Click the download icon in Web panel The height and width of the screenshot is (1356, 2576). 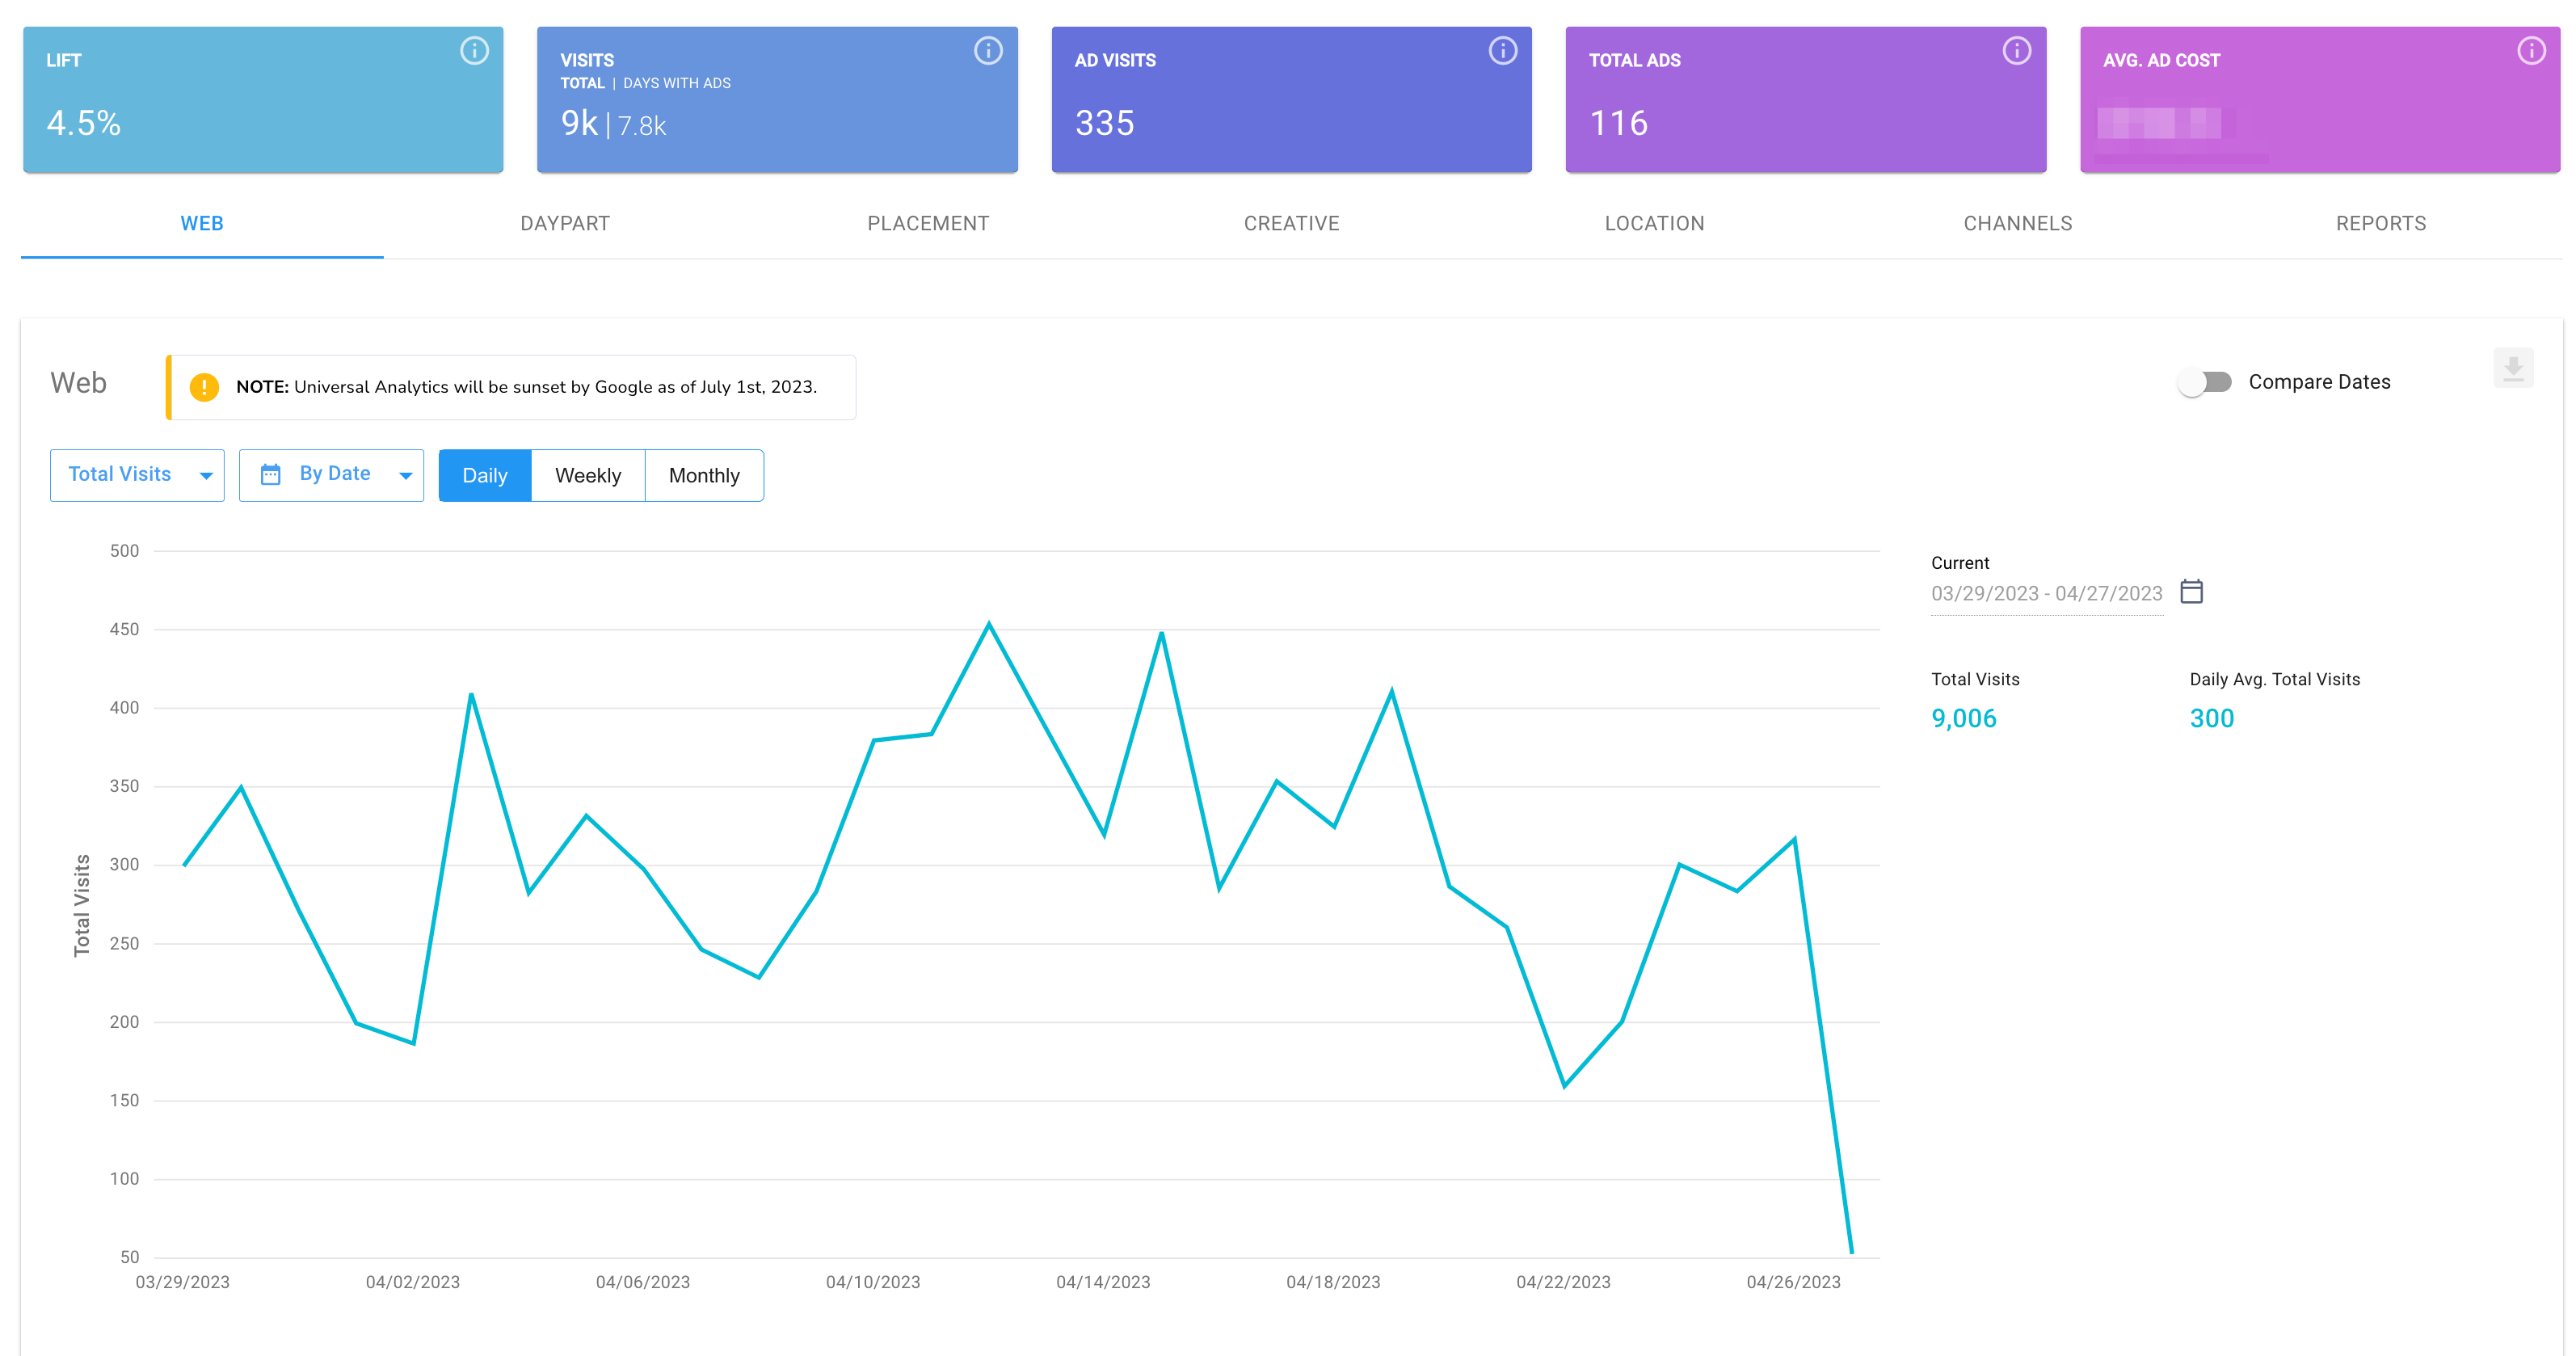[2512, 368]
